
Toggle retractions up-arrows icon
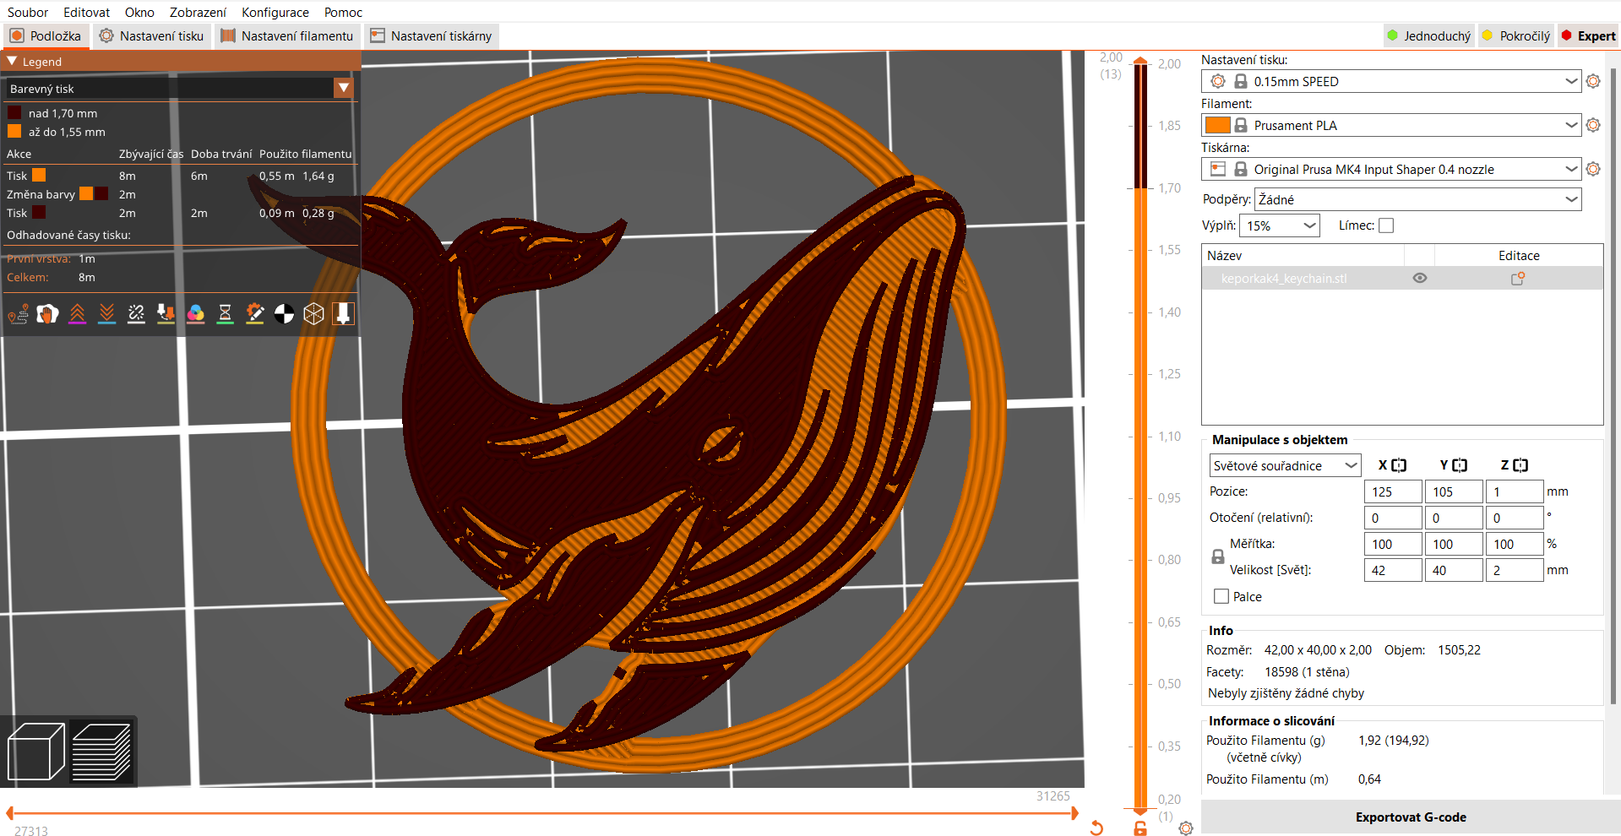click(x=77, y=314)
